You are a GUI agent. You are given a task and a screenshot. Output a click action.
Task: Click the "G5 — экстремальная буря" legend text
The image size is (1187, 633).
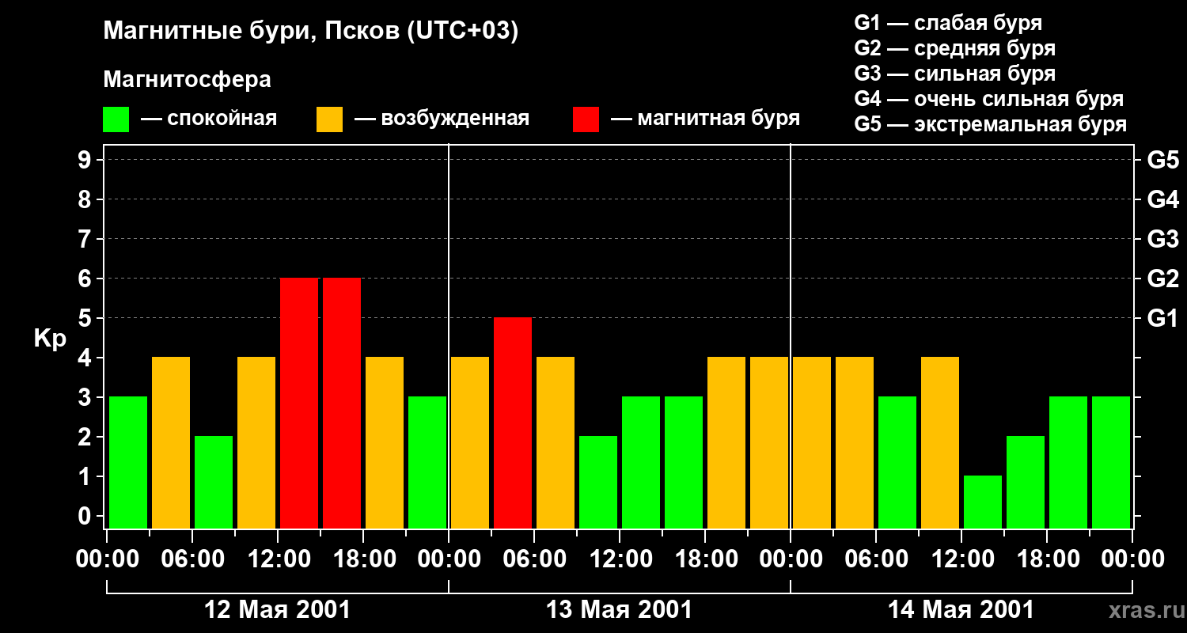[x=990, y=124]
